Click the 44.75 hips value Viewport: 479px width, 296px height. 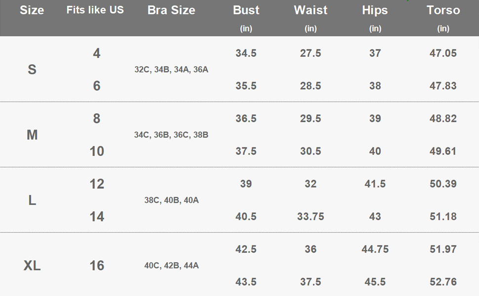click(375, 249)
